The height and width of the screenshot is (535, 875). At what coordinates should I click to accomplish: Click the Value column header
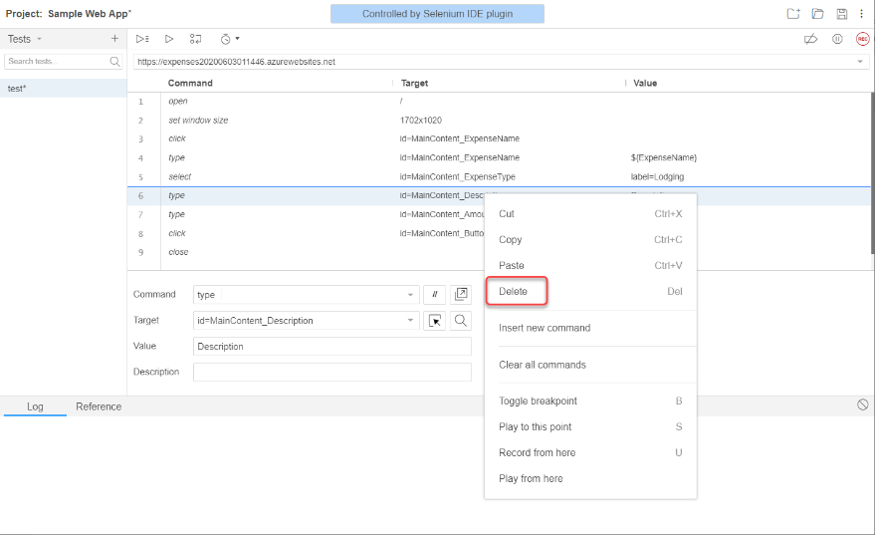(x=645, y=83)
